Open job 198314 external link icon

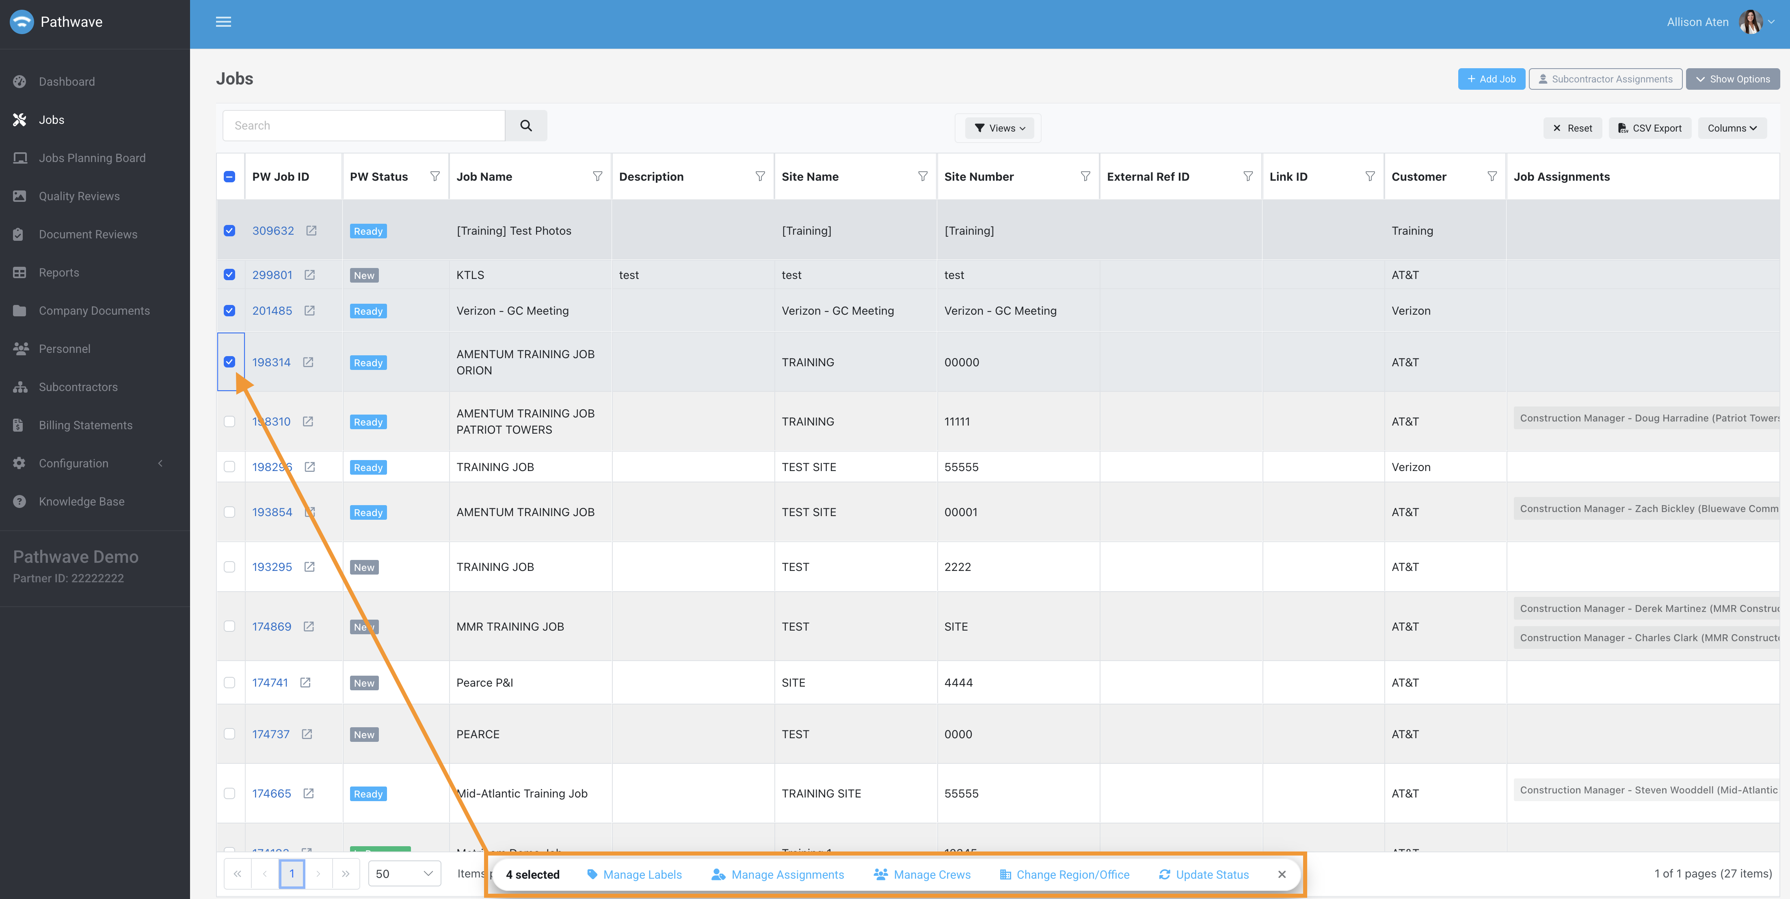point(309,362)
